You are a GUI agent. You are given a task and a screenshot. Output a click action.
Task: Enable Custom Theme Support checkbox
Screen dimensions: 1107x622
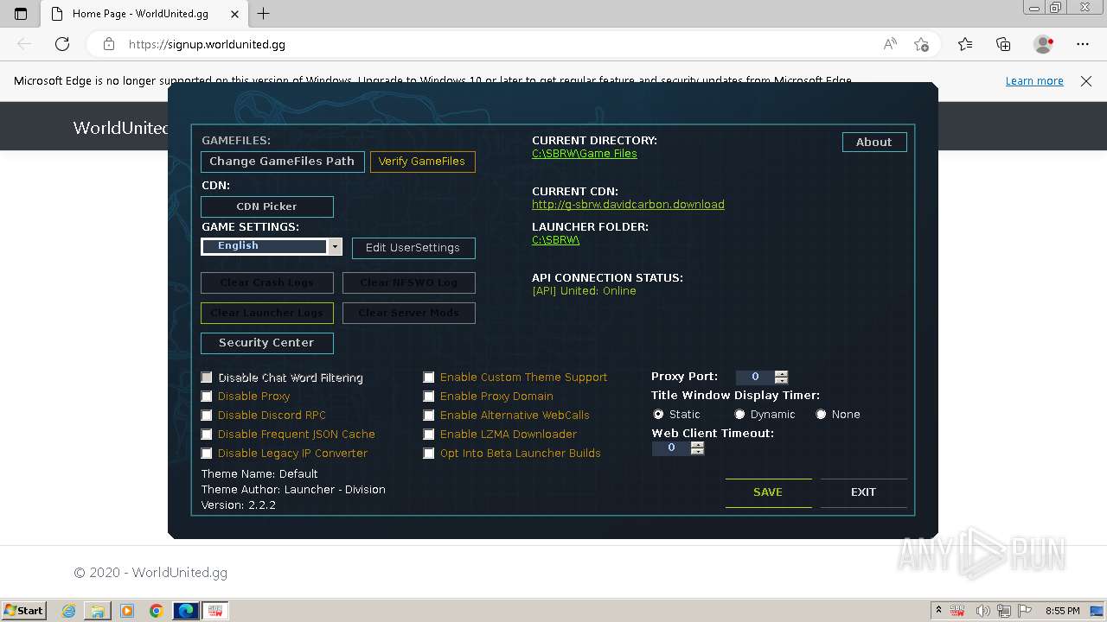[429, 378]
